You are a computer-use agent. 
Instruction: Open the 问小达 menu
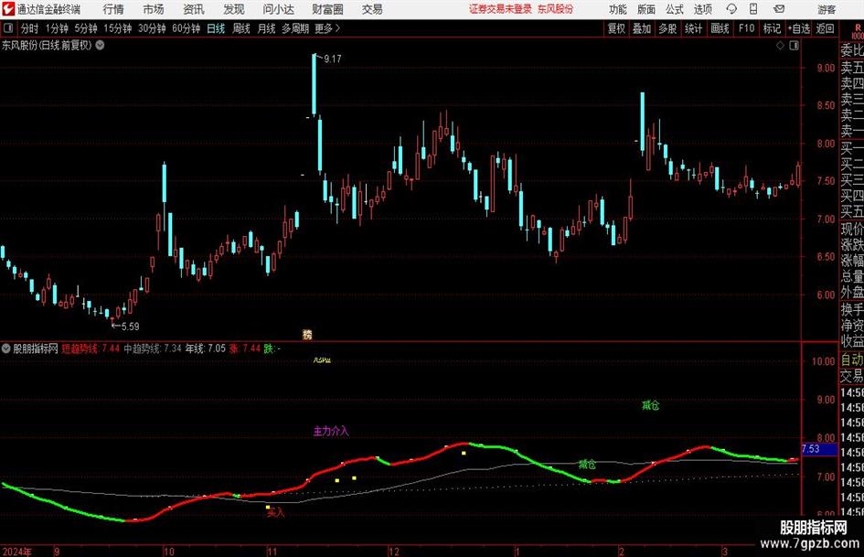278,9
